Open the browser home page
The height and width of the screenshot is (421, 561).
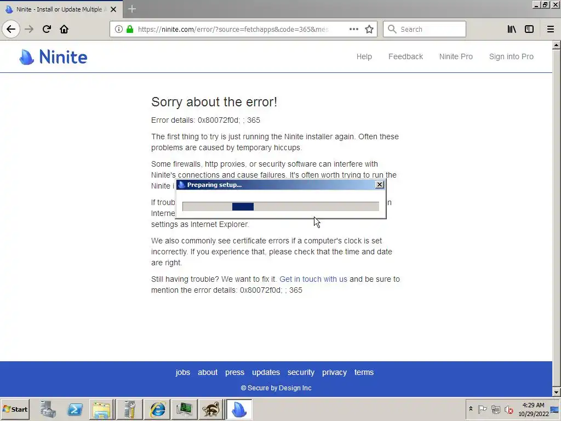(x=64, y=29)
